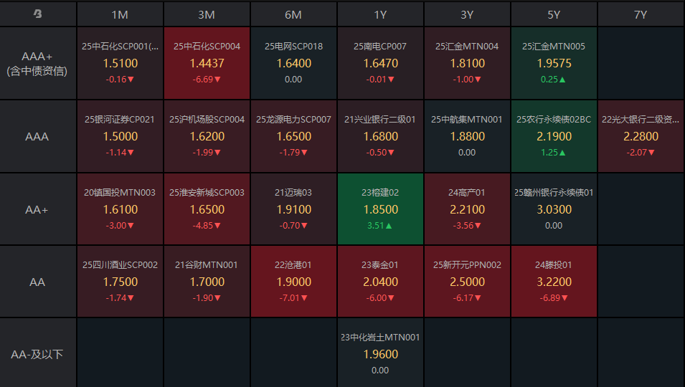Open the 24滕投01 bond cell
This screenshot has height=387, width=685.
pos(554,282)
